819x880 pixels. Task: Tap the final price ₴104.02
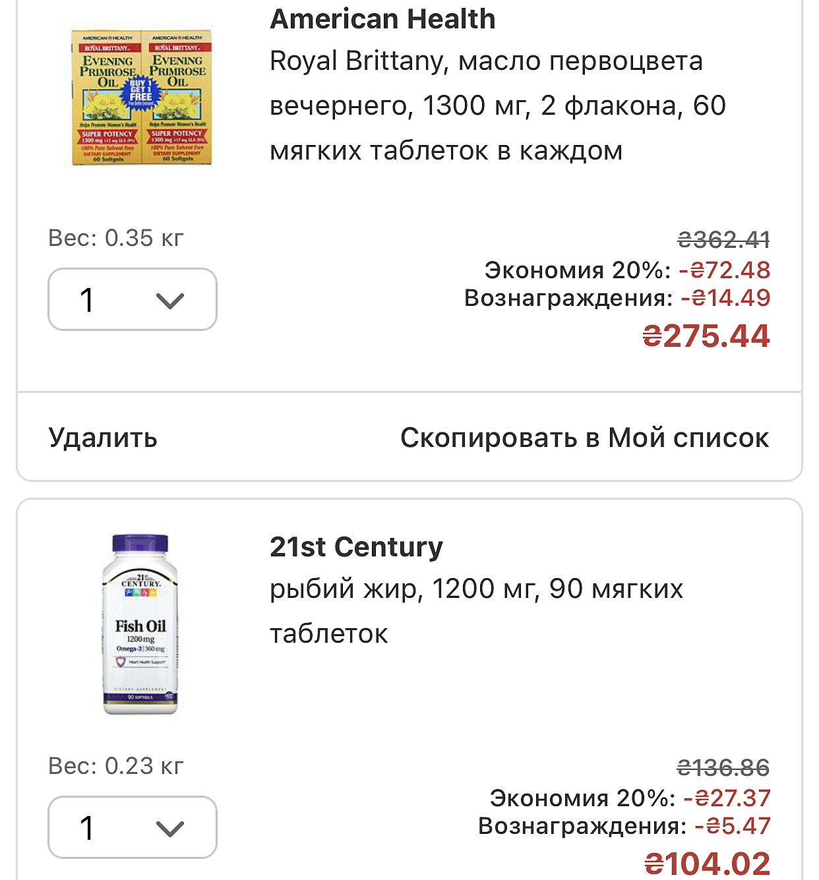[x=707, y=864]
